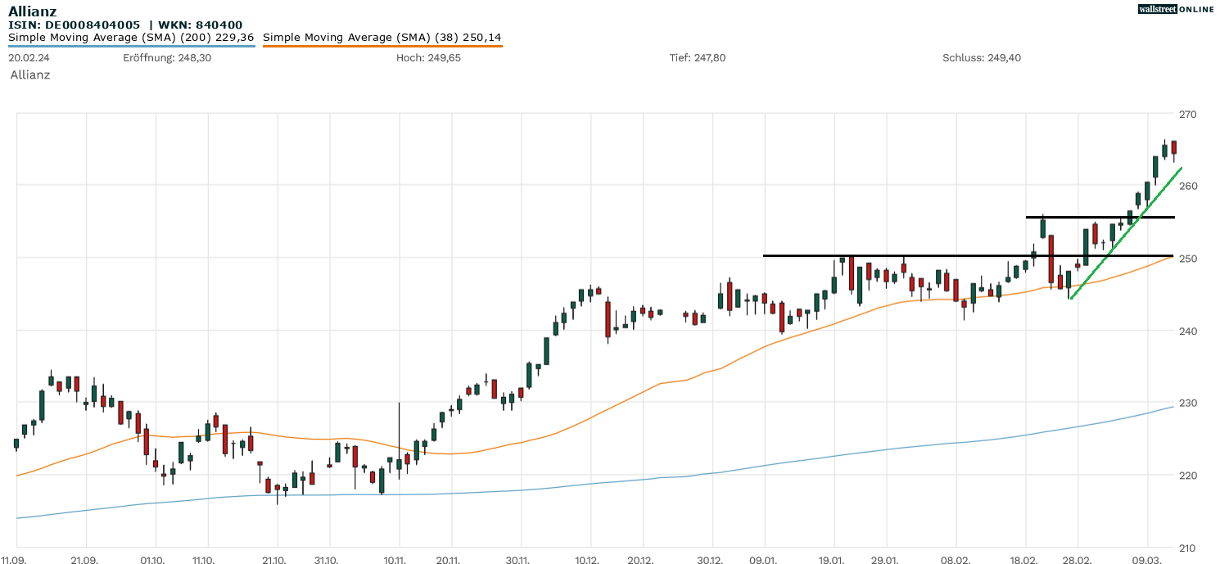This screenshot has height=564, width=1220.
Task: Click the Eröffnung 248,30 value
Action: pyautogui.click(x=166, y=57)
